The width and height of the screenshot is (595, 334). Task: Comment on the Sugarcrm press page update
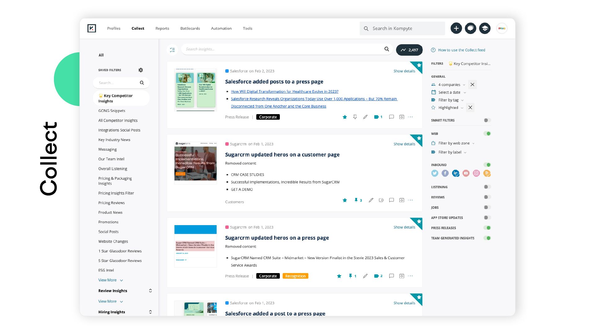391,276
